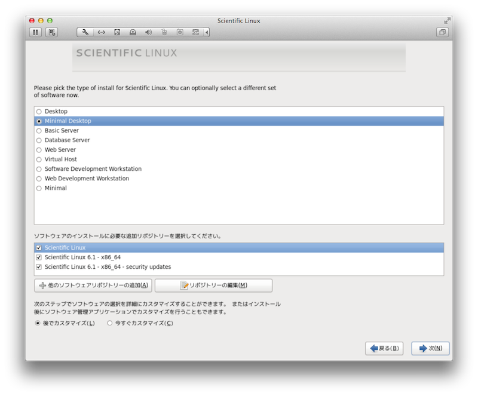Click the network adapter icon in toolbar
Viewport: 478px width, 396px height.
102,32
